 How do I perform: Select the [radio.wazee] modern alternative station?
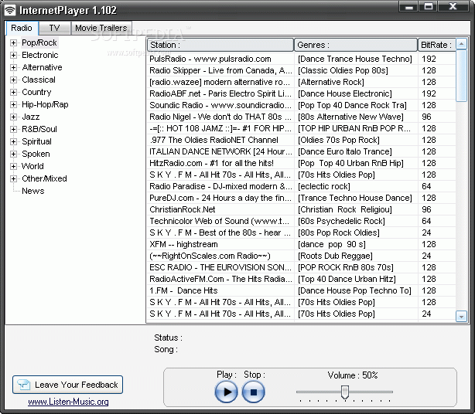(302, 82)
